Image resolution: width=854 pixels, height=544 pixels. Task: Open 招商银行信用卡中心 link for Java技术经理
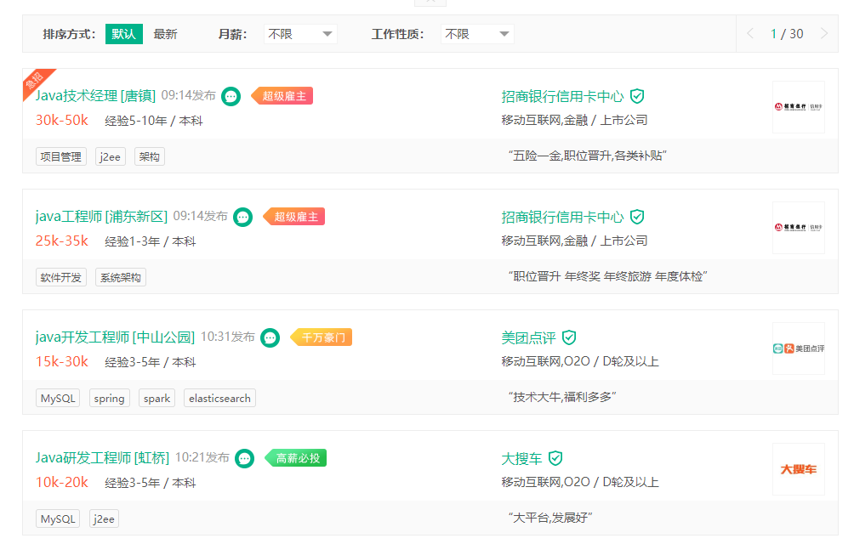click(x=562, y=96)
